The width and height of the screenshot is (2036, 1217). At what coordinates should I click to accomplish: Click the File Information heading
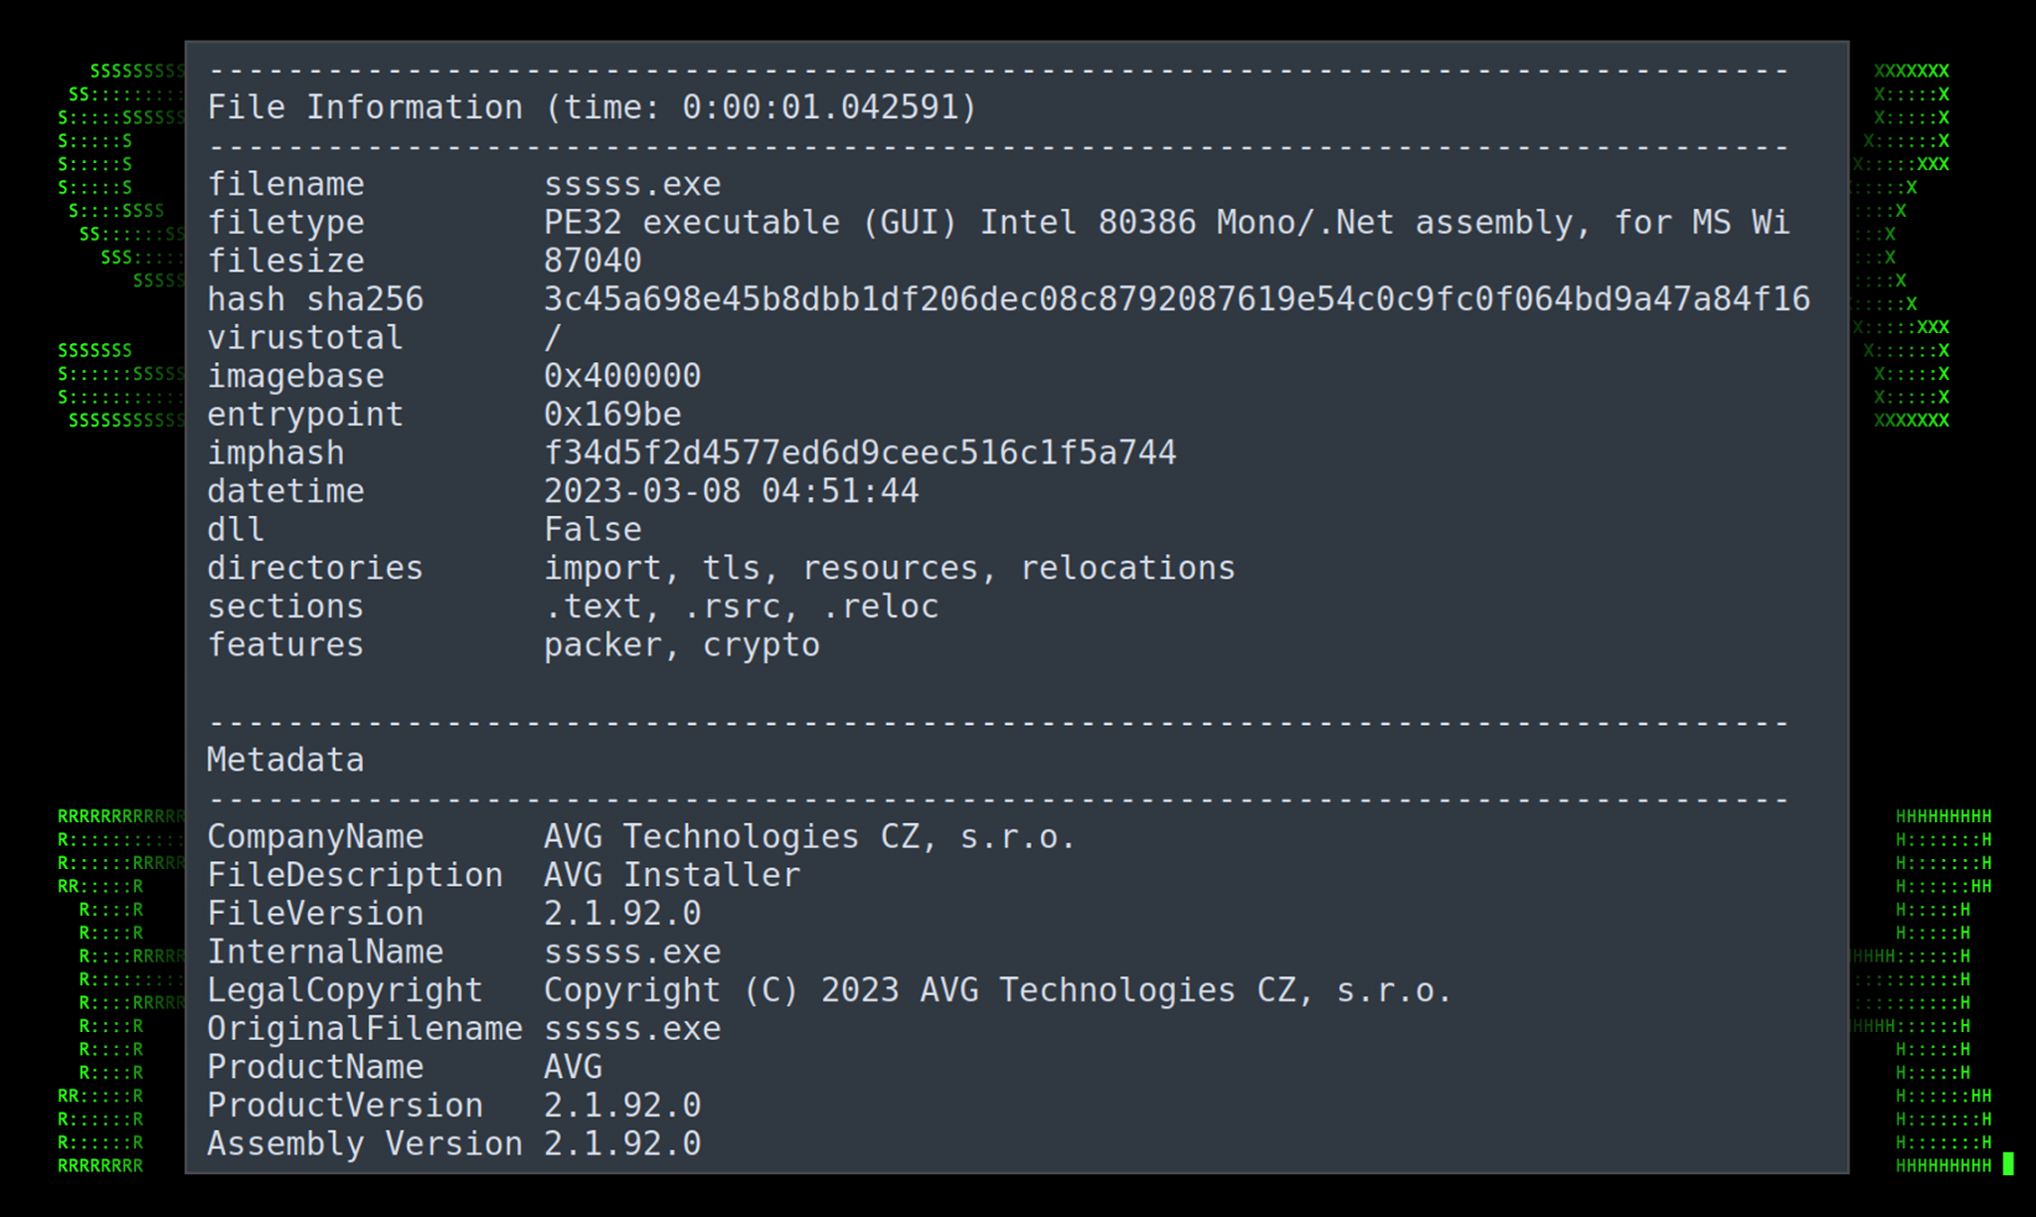(592, 107)
